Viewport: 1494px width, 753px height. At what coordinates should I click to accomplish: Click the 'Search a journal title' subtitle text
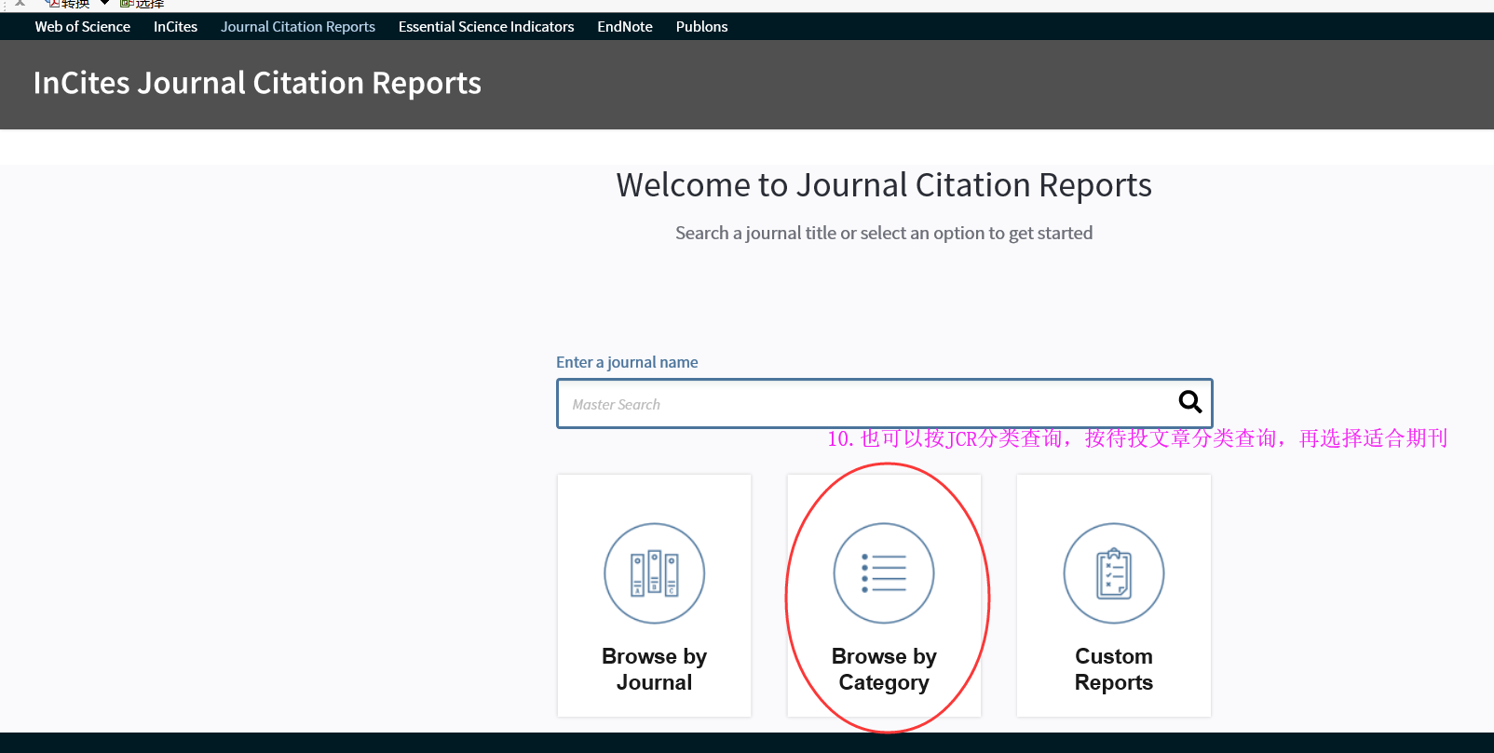point(884,233)
